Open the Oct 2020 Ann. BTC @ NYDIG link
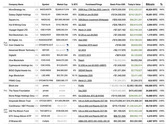This screenshot has width=166, height=124. [91, 96]
